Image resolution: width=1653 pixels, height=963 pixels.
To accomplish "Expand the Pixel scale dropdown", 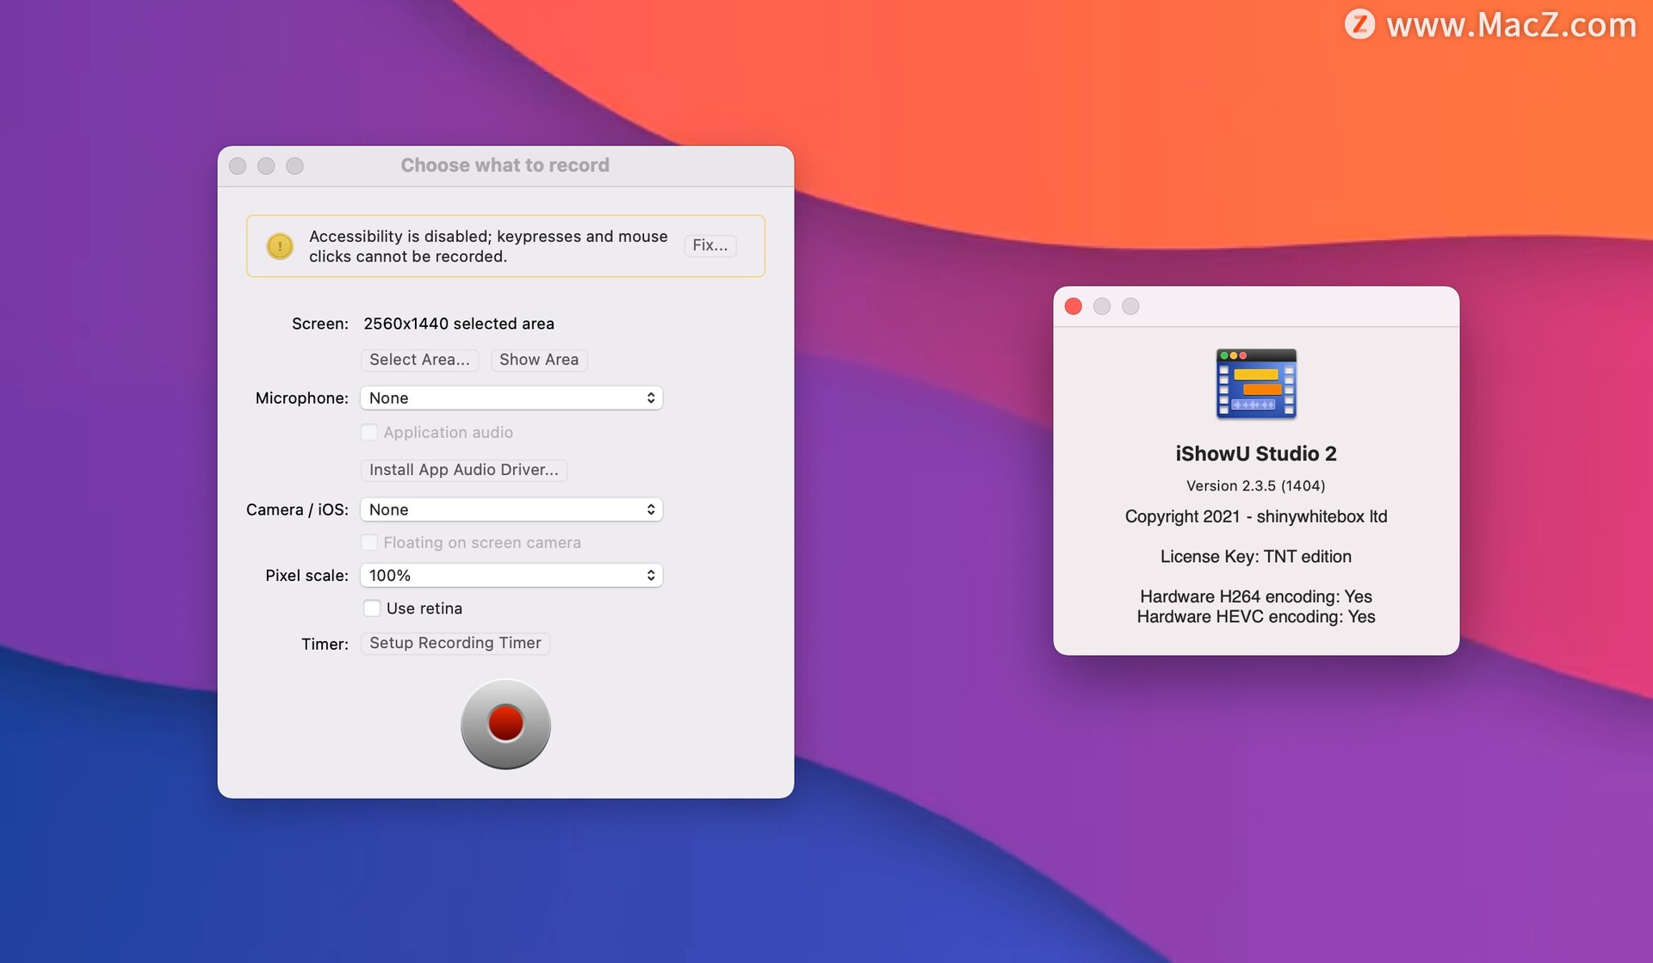I will (x=511, y=575).
